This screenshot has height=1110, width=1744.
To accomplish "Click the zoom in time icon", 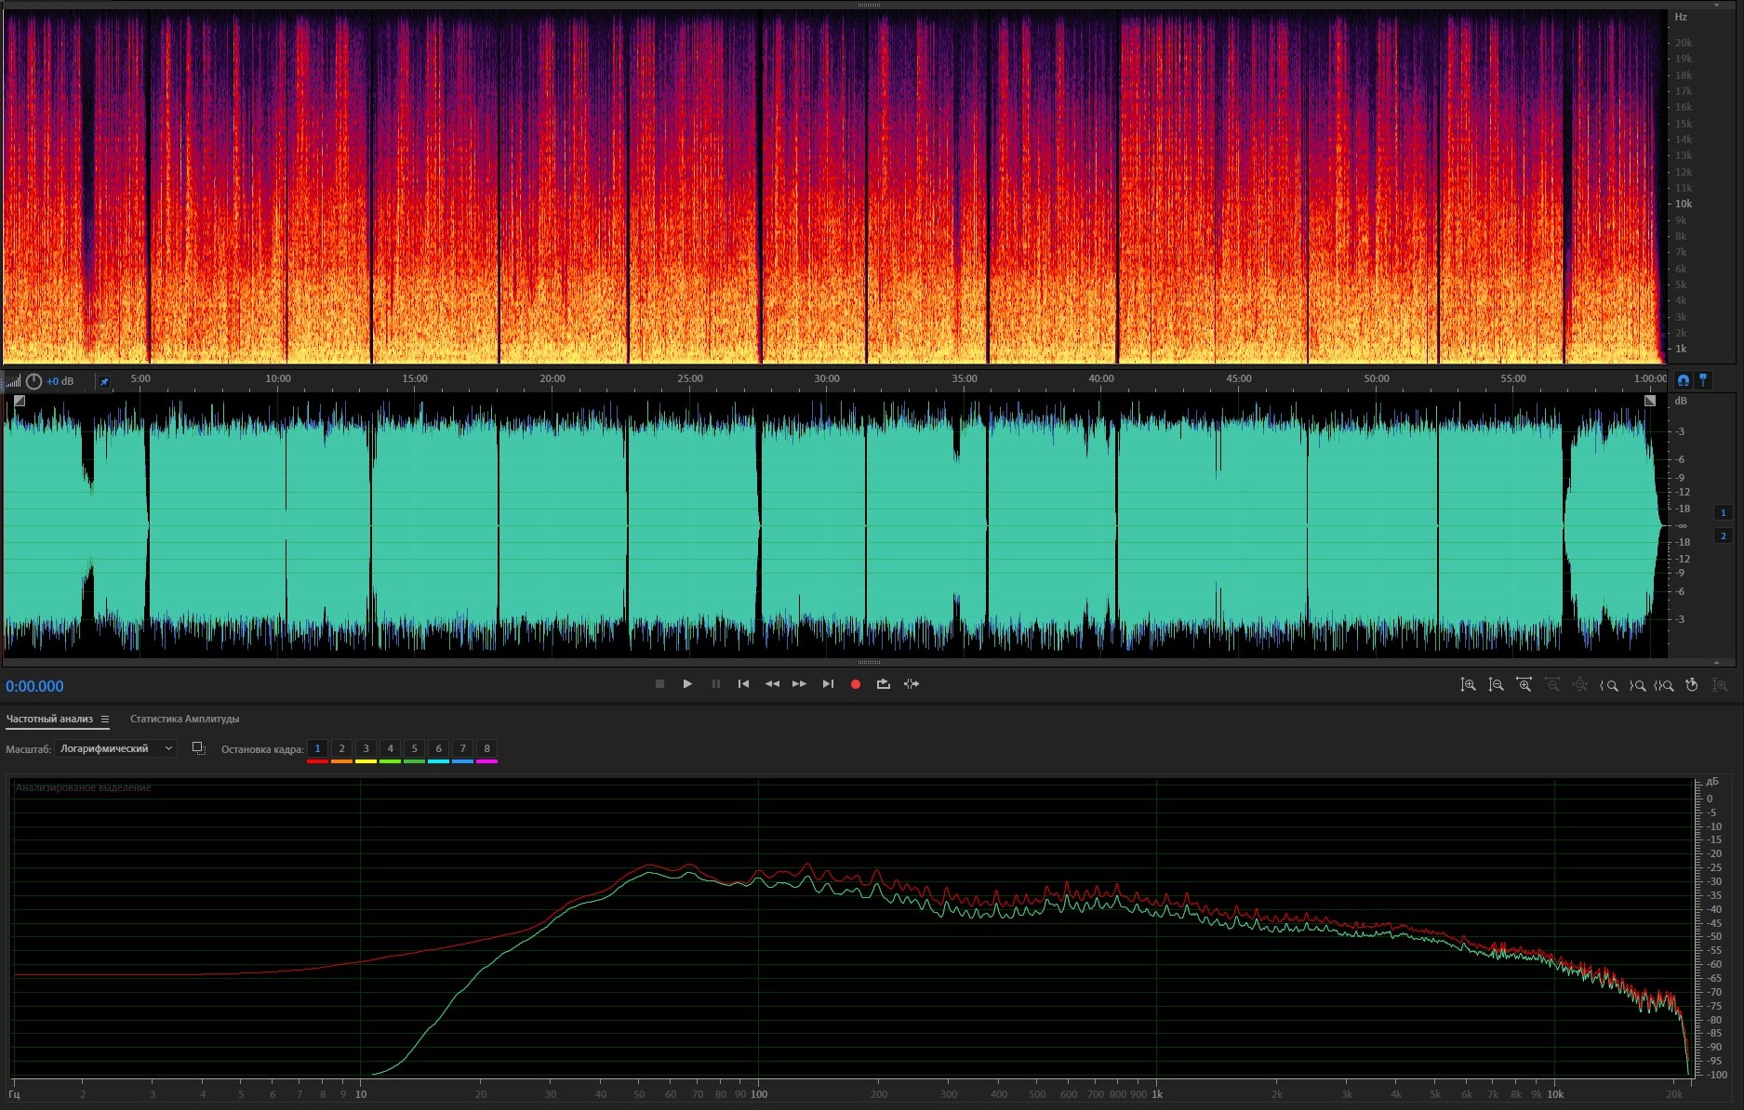I will click(1524, 685).
